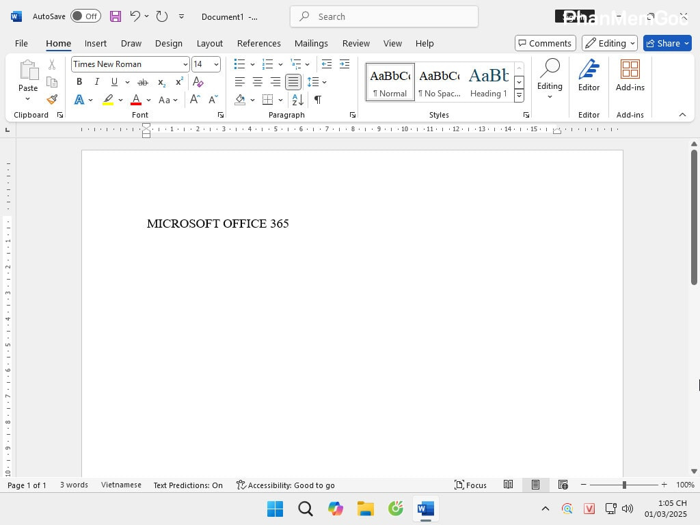
Task: Open the Review ribbon tab
Action: 355,43
